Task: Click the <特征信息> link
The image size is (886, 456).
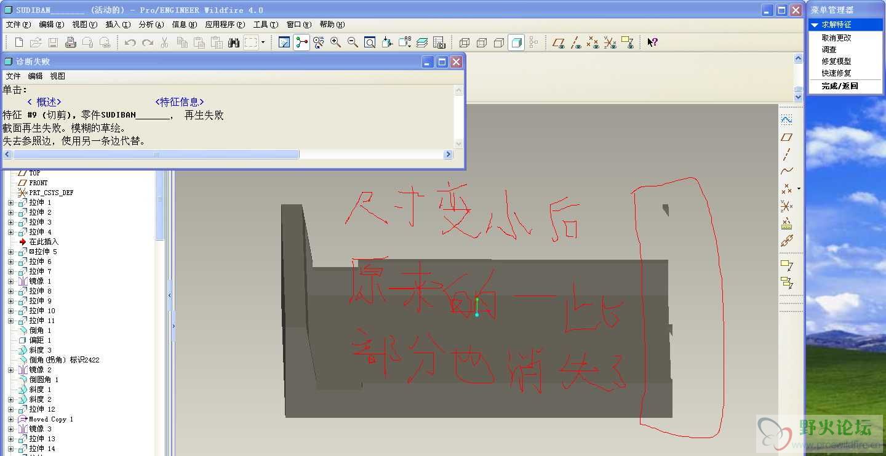Action: coord(180,102)
